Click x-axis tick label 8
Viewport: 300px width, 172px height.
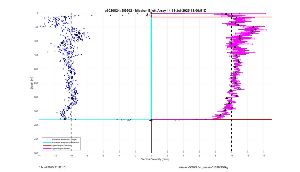click(x=215, y=155)
